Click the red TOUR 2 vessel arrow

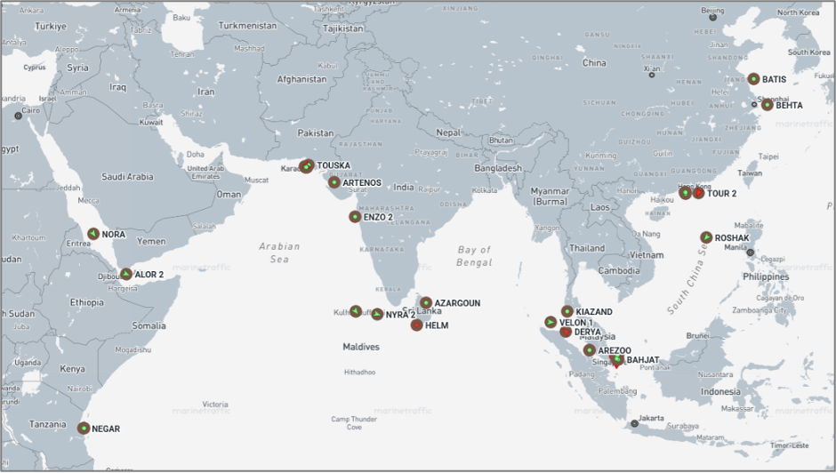point(698,193)
